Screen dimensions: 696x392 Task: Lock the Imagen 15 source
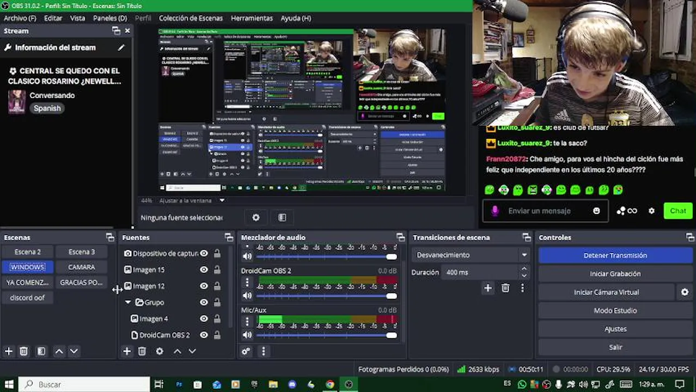[217, 269]
